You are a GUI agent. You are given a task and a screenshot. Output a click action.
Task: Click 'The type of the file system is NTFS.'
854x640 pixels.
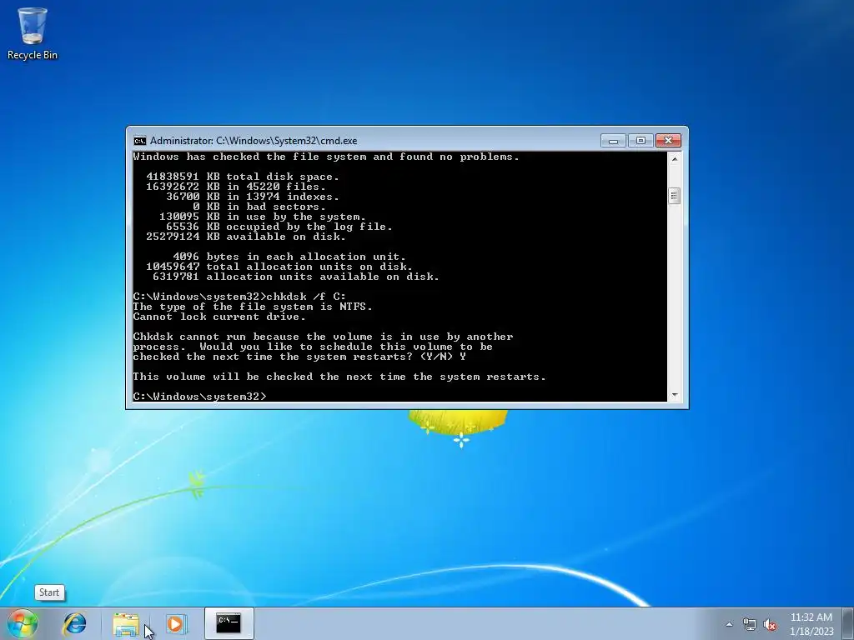pos(253,307)
